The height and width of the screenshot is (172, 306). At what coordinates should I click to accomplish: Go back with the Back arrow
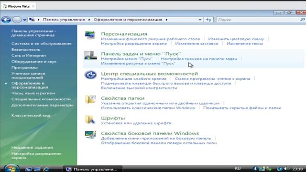[6, 20]
